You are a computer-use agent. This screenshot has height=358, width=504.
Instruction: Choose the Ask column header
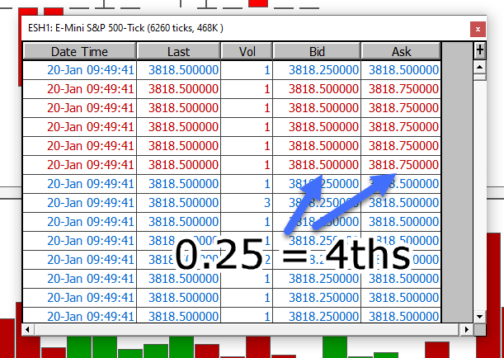coord(401,51)
